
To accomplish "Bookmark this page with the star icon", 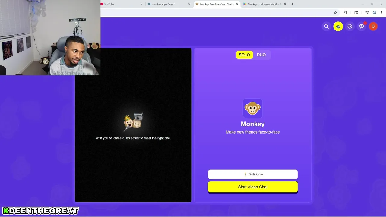I will click(x=335, y=13).
